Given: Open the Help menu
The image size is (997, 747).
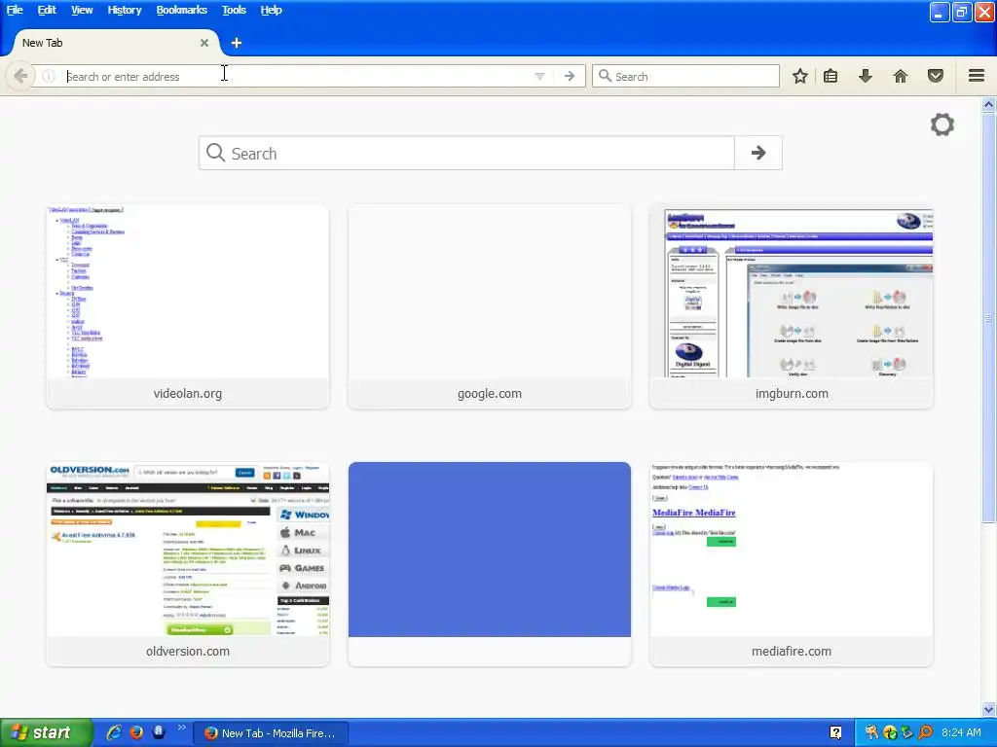Looking at the screenshot, I should [271, 10].
